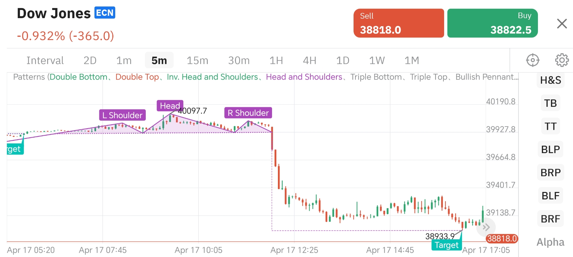
Task: Click the Target label at 38933.9
Action: 446,245
